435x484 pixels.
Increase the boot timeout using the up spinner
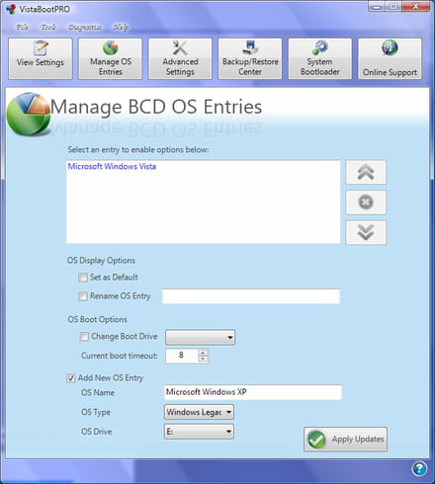point(203,353)
